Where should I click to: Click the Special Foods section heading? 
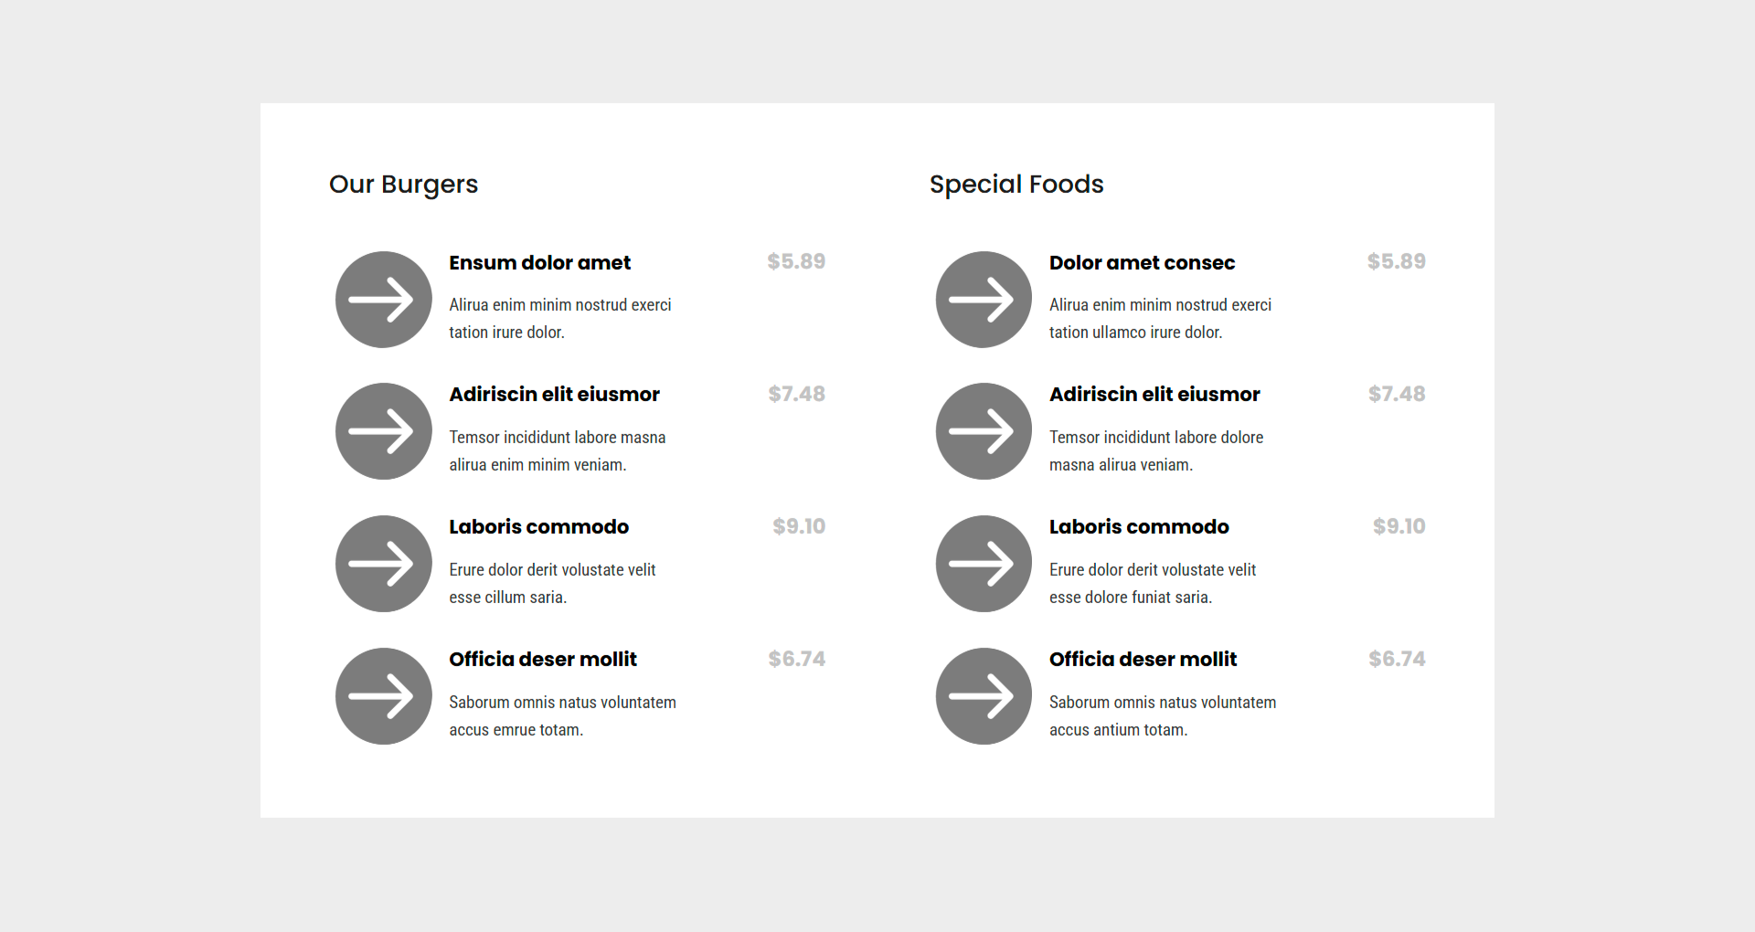(x=1016, y=185)
